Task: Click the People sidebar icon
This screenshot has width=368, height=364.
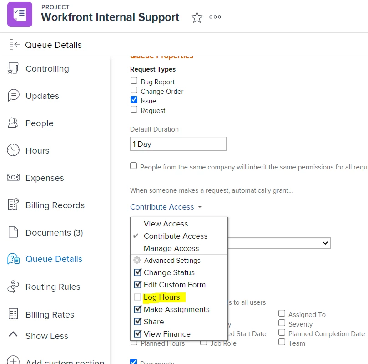Action: pos(13,123)
